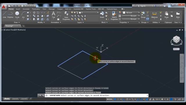Click the Move tool in Modify panel
The width and height of the screenshot is (186, 105).
pos(34,13)
